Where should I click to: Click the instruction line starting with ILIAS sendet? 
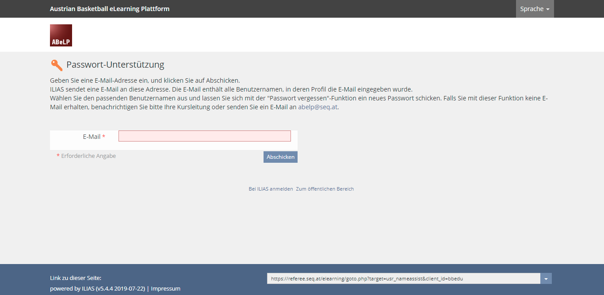[231, 89]
